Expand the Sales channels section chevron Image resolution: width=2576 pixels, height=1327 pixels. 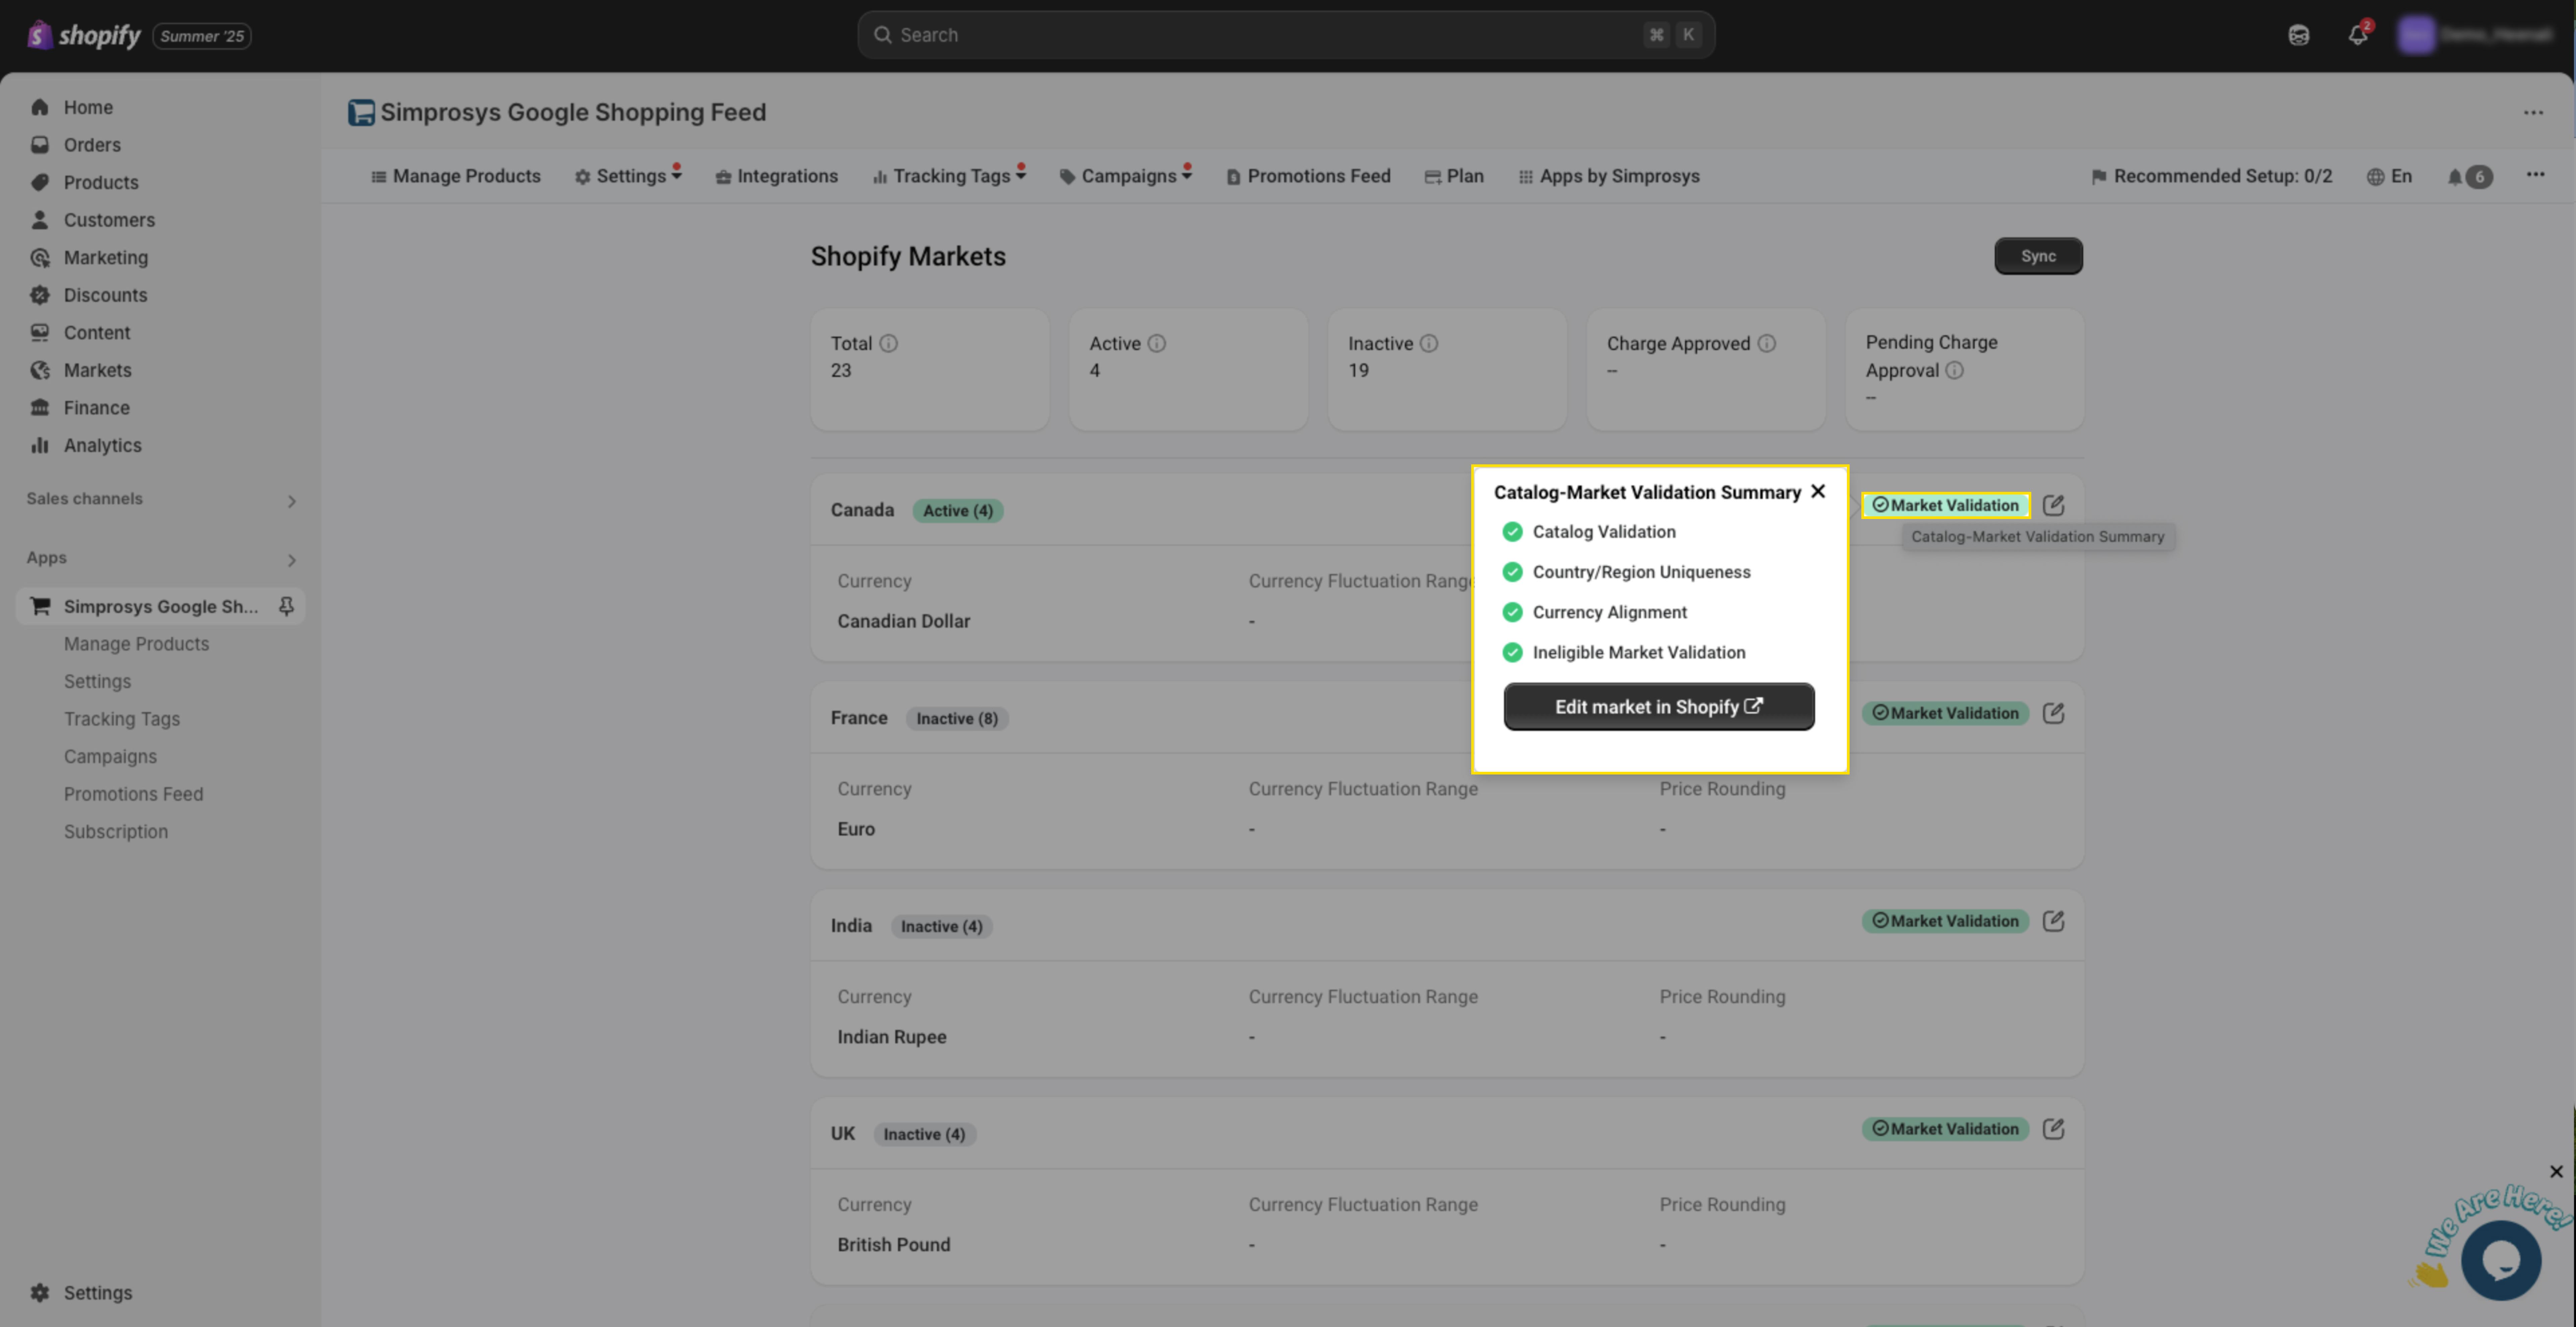pyautogui.click(x=291, y=501)
